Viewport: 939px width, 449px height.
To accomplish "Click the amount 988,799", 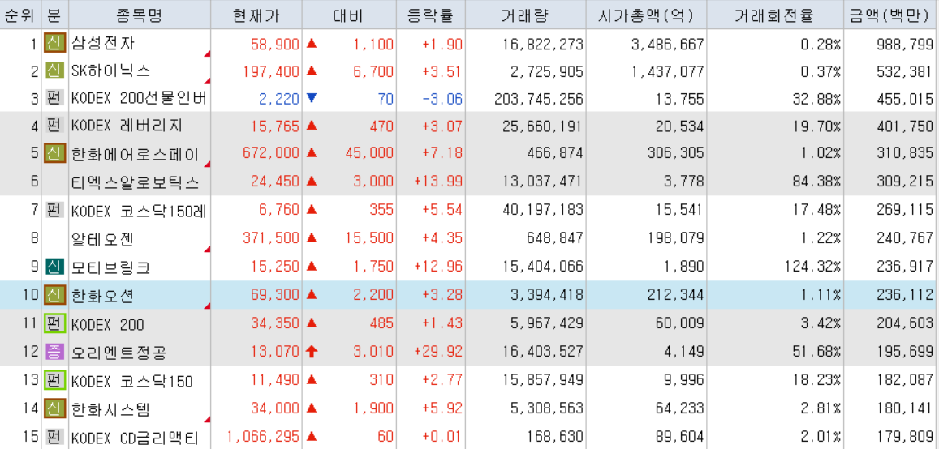I will 906,44.
